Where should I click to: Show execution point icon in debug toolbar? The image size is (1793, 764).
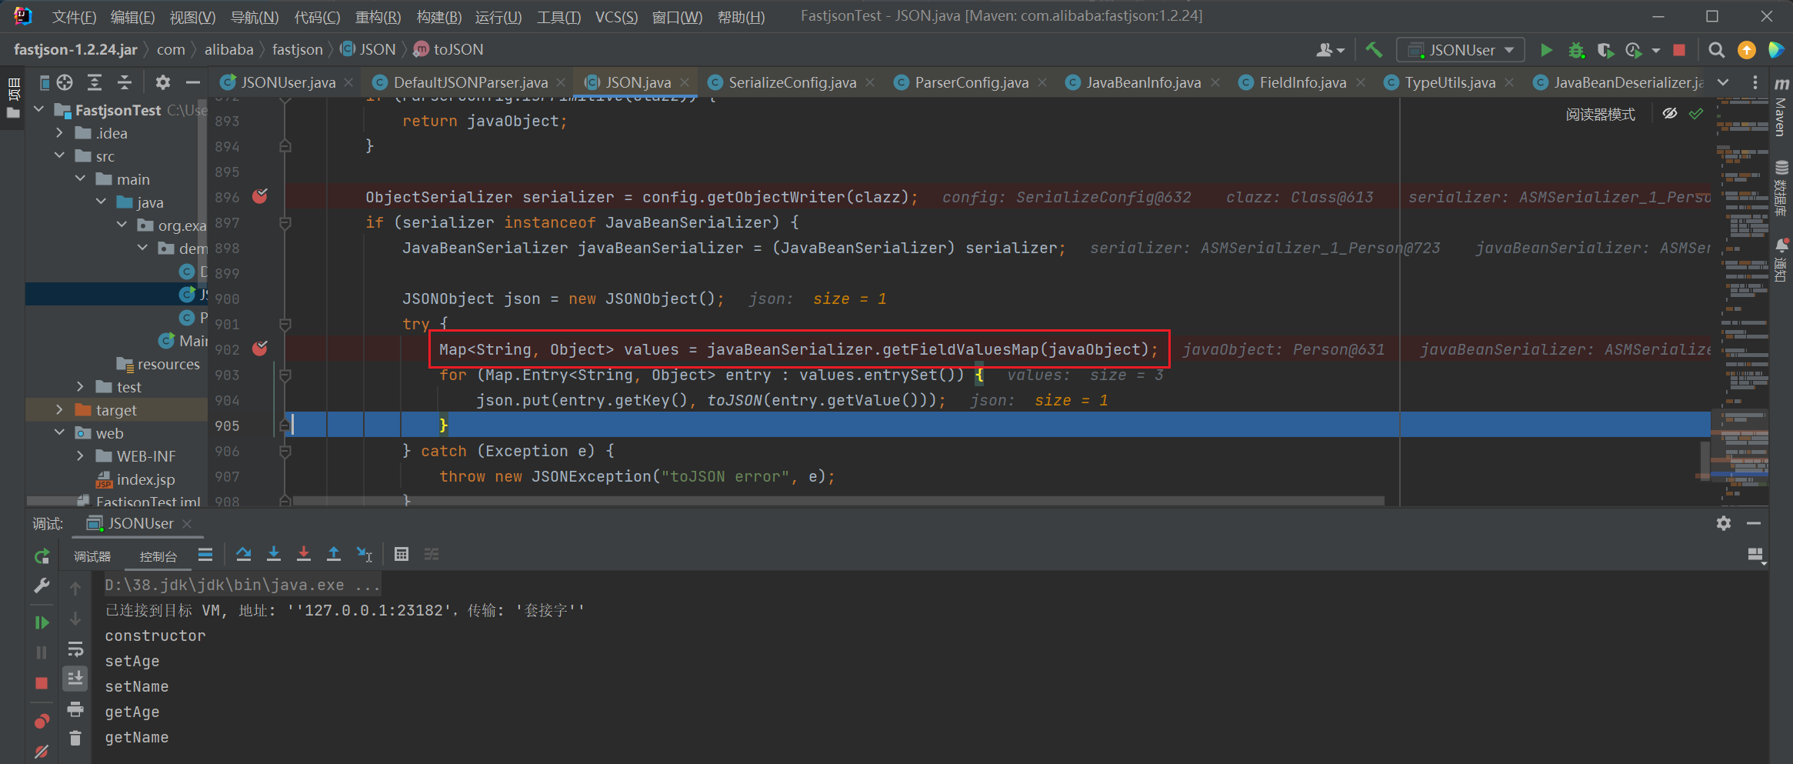click(x=205, y=554)
